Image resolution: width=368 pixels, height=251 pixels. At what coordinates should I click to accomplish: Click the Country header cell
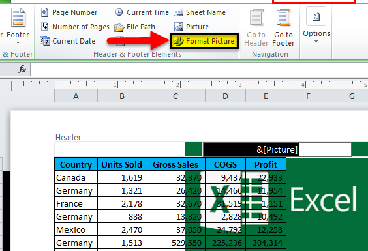(x=76, y=164)
